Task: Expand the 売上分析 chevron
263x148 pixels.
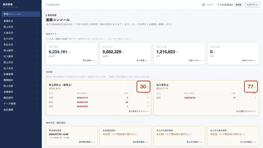Action: click(37, 86)
